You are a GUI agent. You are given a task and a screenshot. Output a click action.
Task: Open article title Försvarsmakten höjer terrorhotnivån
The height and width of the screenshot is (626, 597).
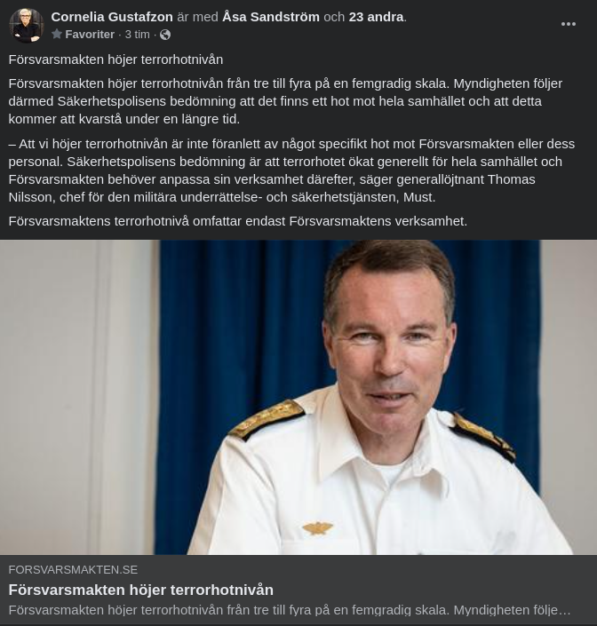[141, 590]
